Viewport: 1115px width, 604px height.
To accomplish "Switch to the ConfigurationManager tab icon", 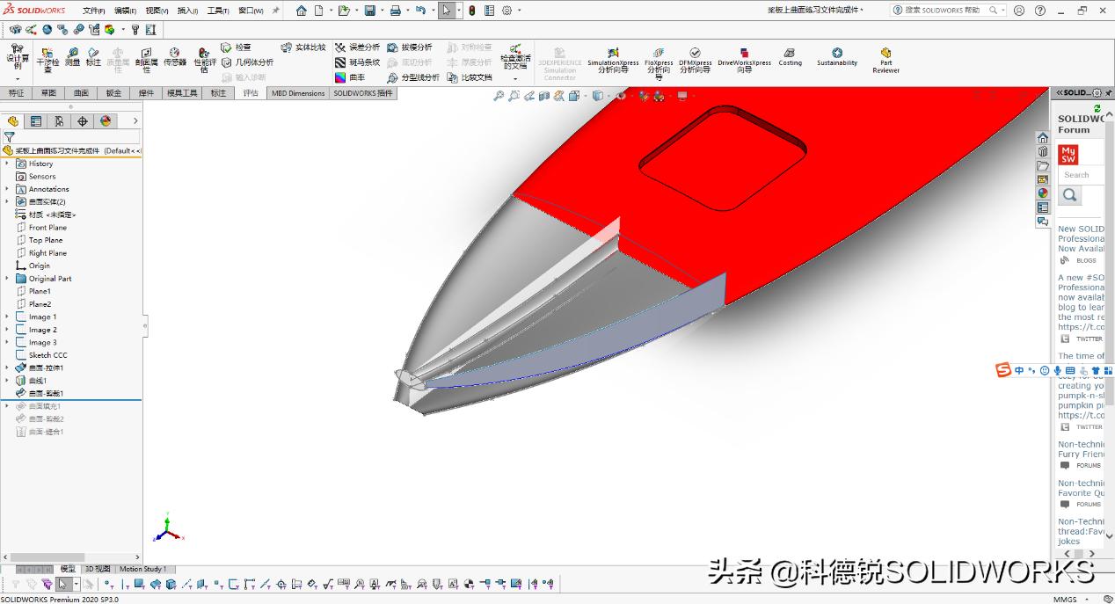I will (59, 121).
